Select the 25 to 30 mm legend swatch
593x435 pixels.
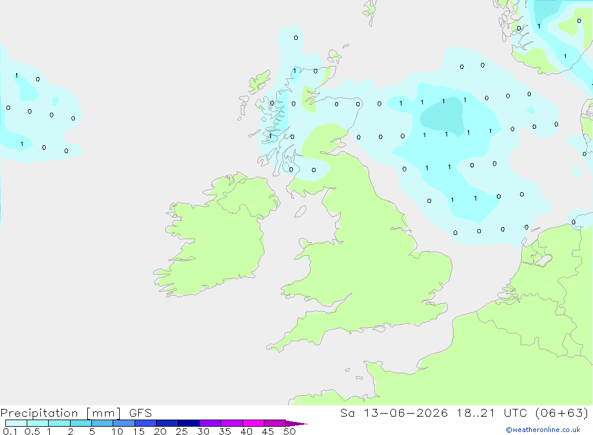coord(189,423)
